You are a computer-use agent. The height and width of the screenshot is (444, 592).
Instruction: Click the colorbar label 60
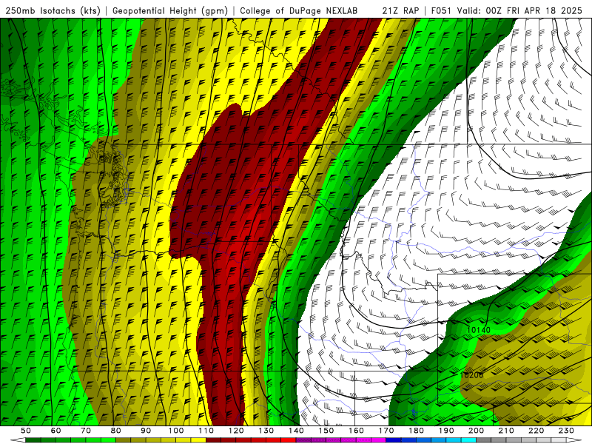pos(55,431)
